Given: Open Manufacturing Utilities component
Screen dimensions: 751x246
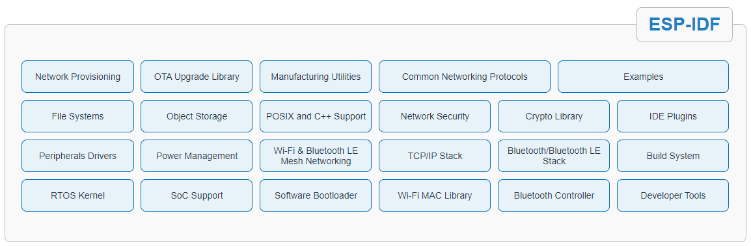Looking at the screenshot, I should click(x=316, y=77).
